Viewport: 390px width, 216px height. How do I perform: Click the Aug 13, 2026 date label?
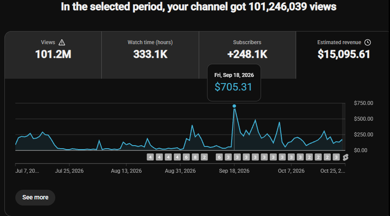tap(126, 171)
